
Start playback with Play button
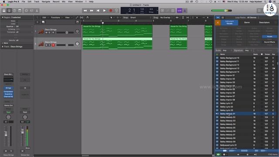(x=104, y=10)
